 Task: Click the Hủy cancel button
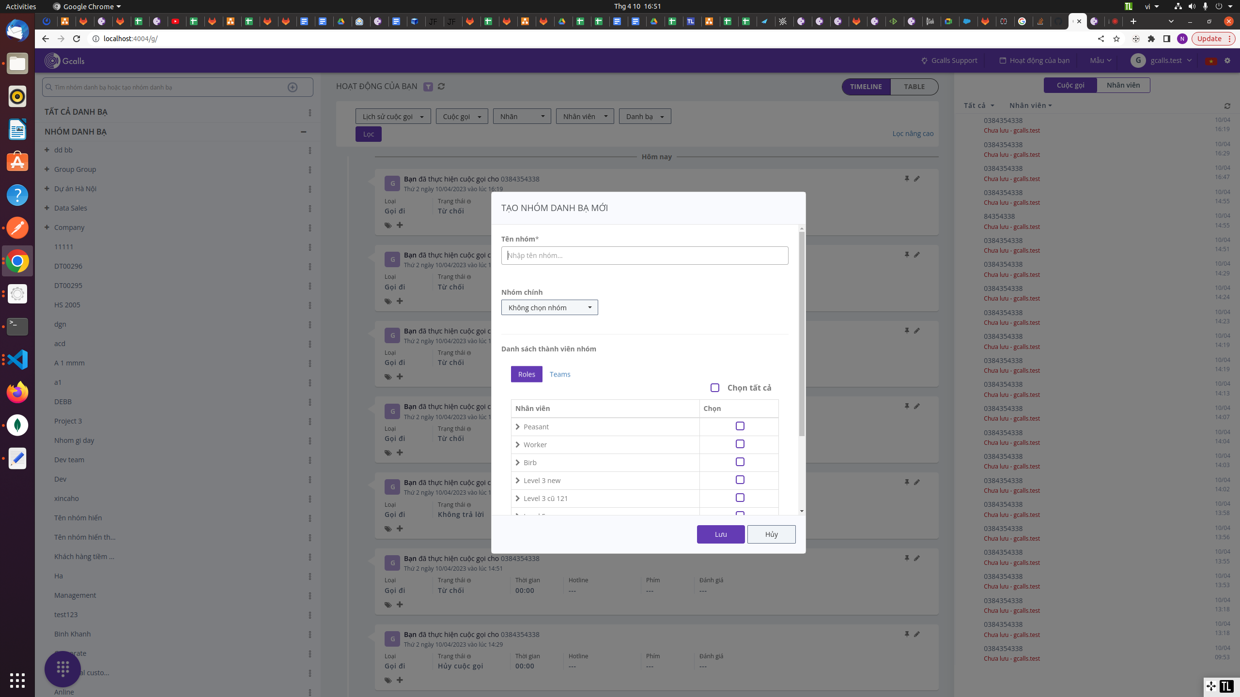(771, 534)
